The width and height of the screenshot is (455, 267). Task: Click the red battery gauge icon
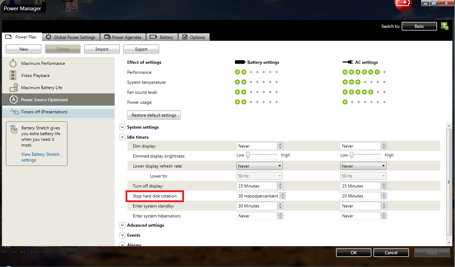[403, 4]
